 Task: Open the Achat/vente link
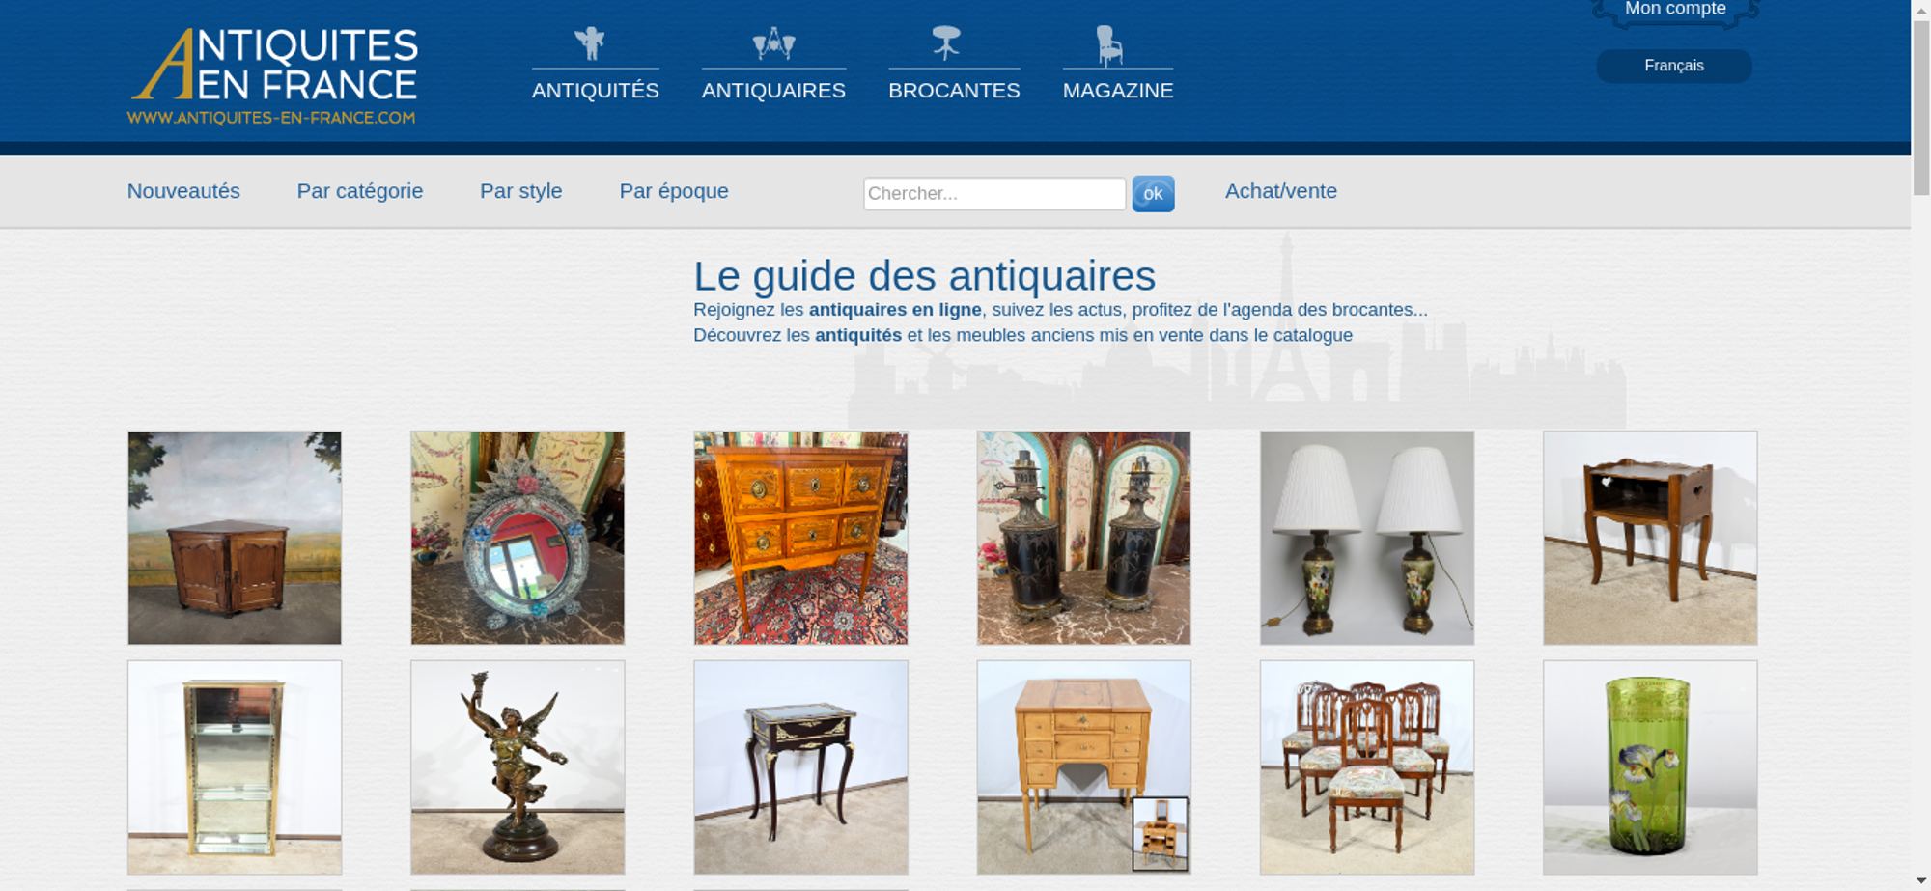[x=1281, y=191]
